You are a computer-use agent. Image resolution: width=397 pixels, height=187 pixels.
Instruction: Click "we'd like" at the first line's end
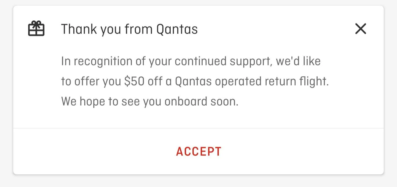pos(298,61)
